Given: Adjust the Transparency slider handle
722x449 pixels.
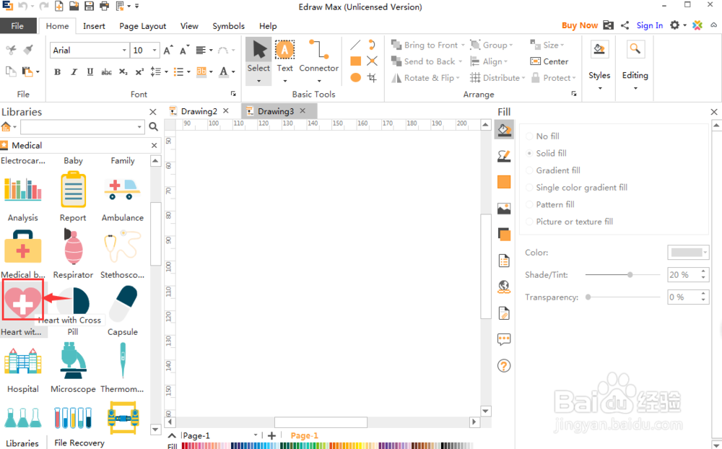Looking at the screenshot, I should pos(588,297).
